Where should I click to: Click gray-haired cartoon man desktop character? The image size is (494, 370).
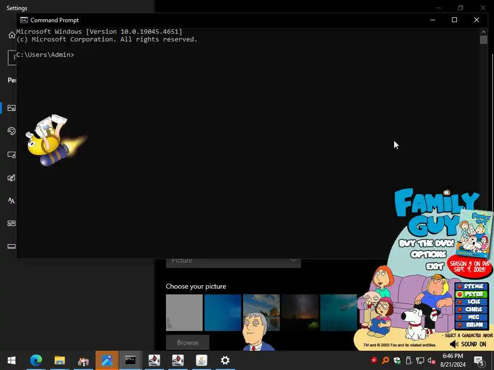pyautogui.click(x=257, y=331)
